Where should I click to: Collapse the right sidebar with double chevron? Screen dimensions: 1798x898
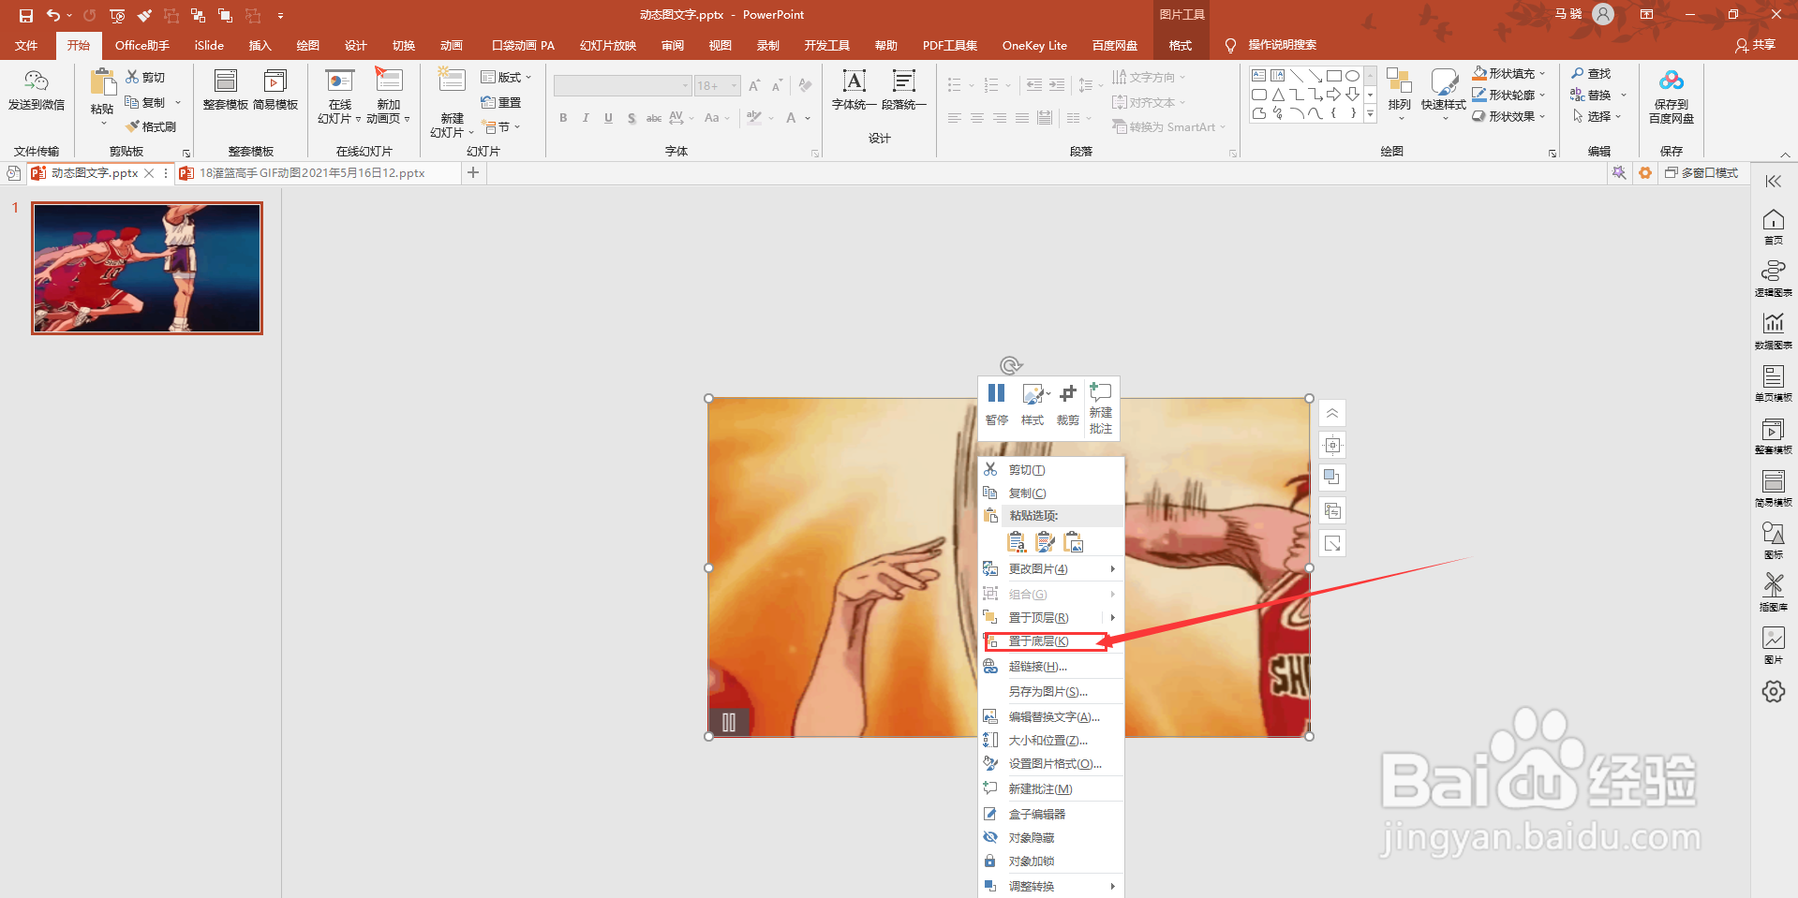[1773, 182]
